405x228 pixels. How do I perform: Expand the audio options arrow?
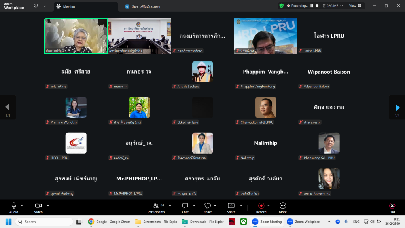click(x=22, y=205)
